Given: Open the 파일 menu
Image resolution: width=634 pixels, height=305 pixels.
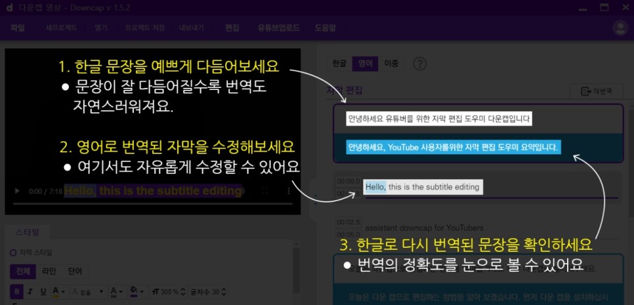Looking at the screenshot, I should pos(17,28).
